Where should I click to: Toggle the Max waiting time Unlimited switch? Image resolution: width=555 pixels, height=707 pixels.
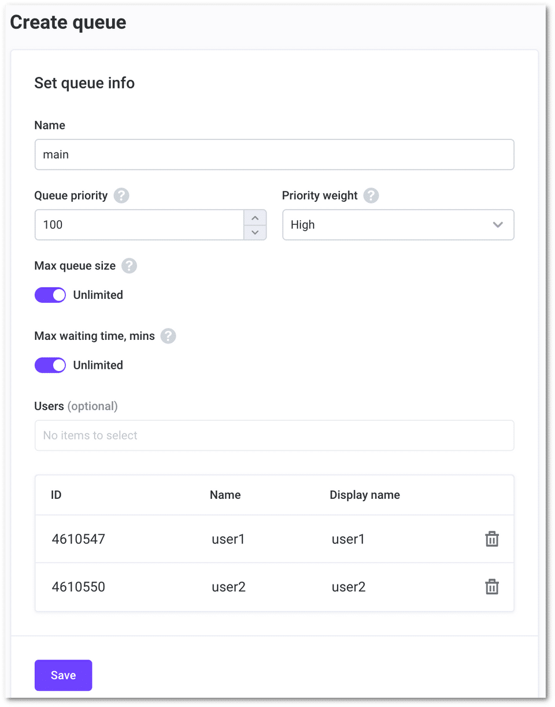50,365
